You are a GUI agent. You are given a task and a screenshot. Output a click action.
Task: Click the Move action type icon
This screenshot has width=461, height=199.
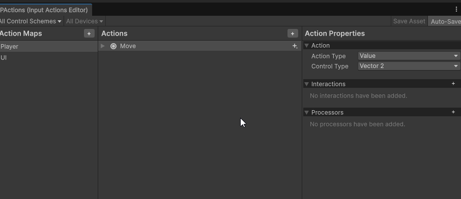[x=113, y=46]
